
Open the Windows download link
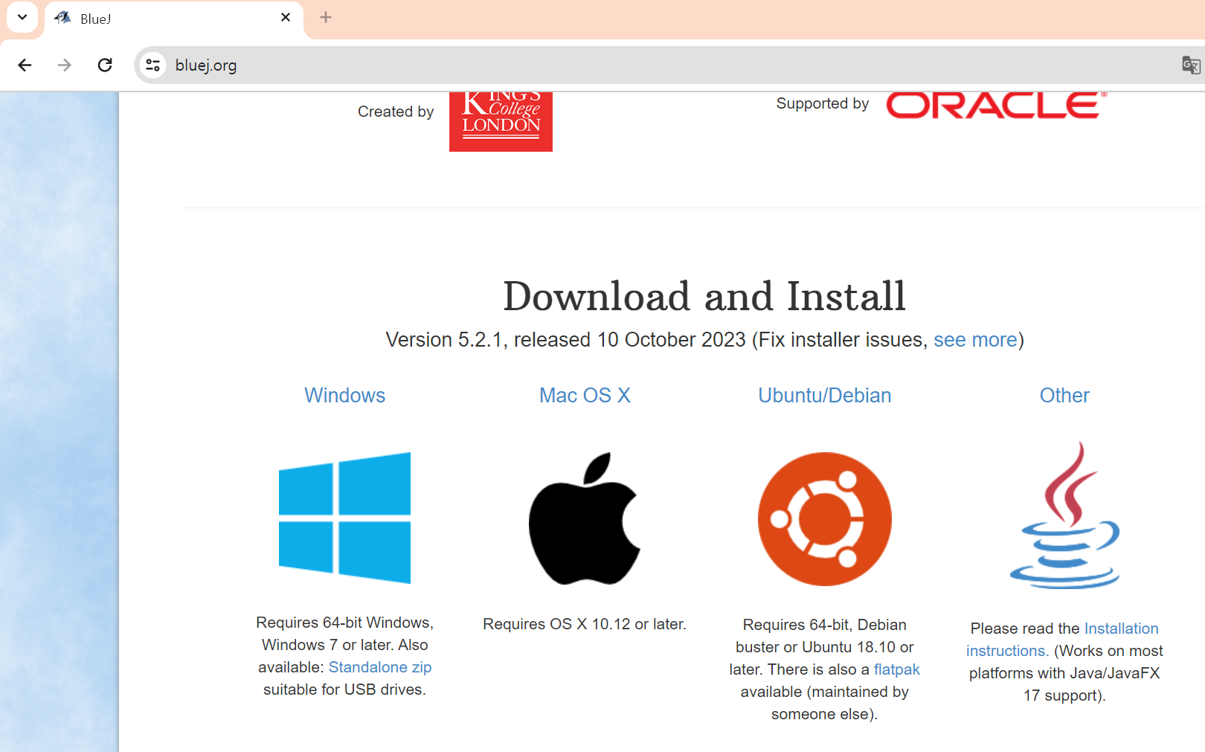point(345,396)
